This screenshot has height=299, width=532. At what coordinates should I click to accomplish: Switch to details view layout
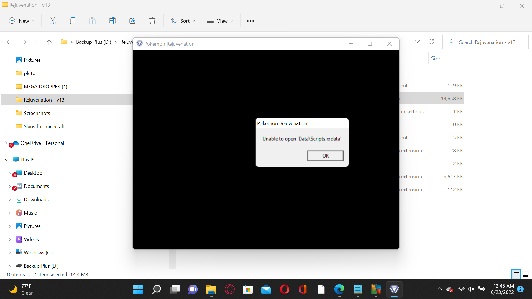[x=516, y=274]
